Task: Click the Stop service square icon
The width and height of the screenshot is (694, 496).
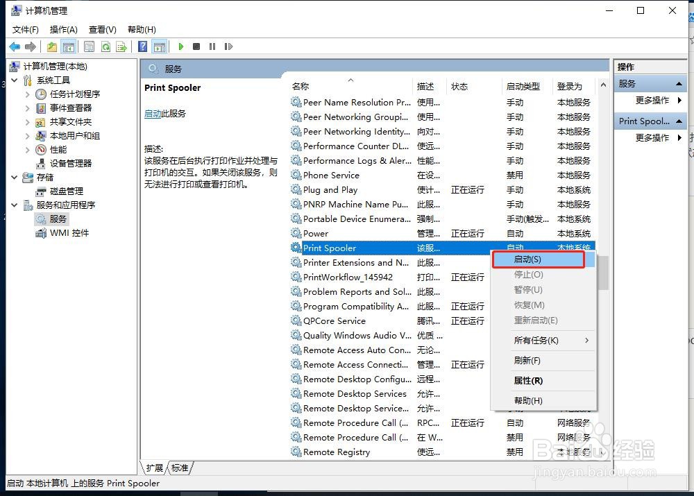Action: [196, 46]
